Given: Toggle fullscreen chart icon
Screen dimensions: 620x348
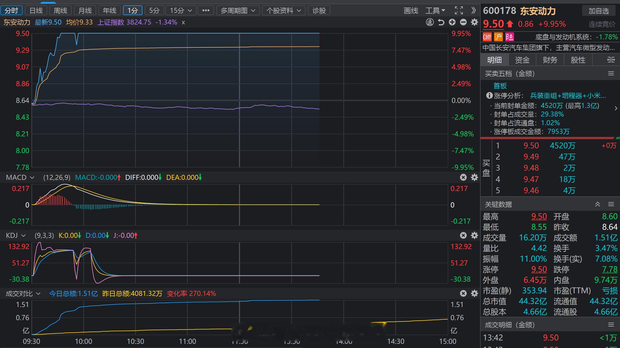Looking at the screenshot, I should [x=459, y=11].
